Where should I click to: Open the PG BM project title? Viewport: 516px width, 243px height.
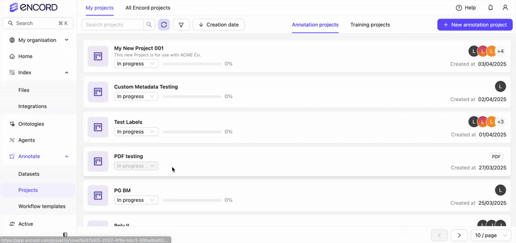(123, 190)
